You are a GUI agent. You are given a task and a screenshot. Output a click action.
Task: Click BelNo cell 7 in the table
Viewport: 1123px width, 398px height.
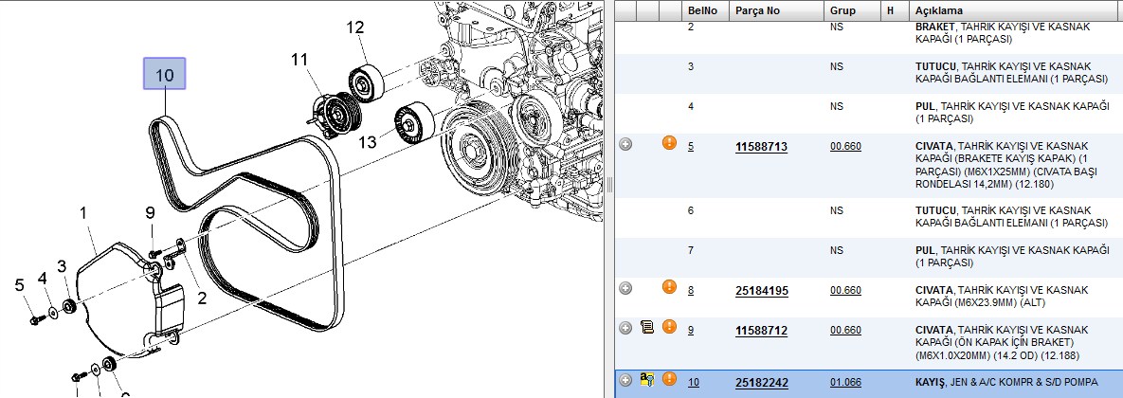tap(691, 250)
